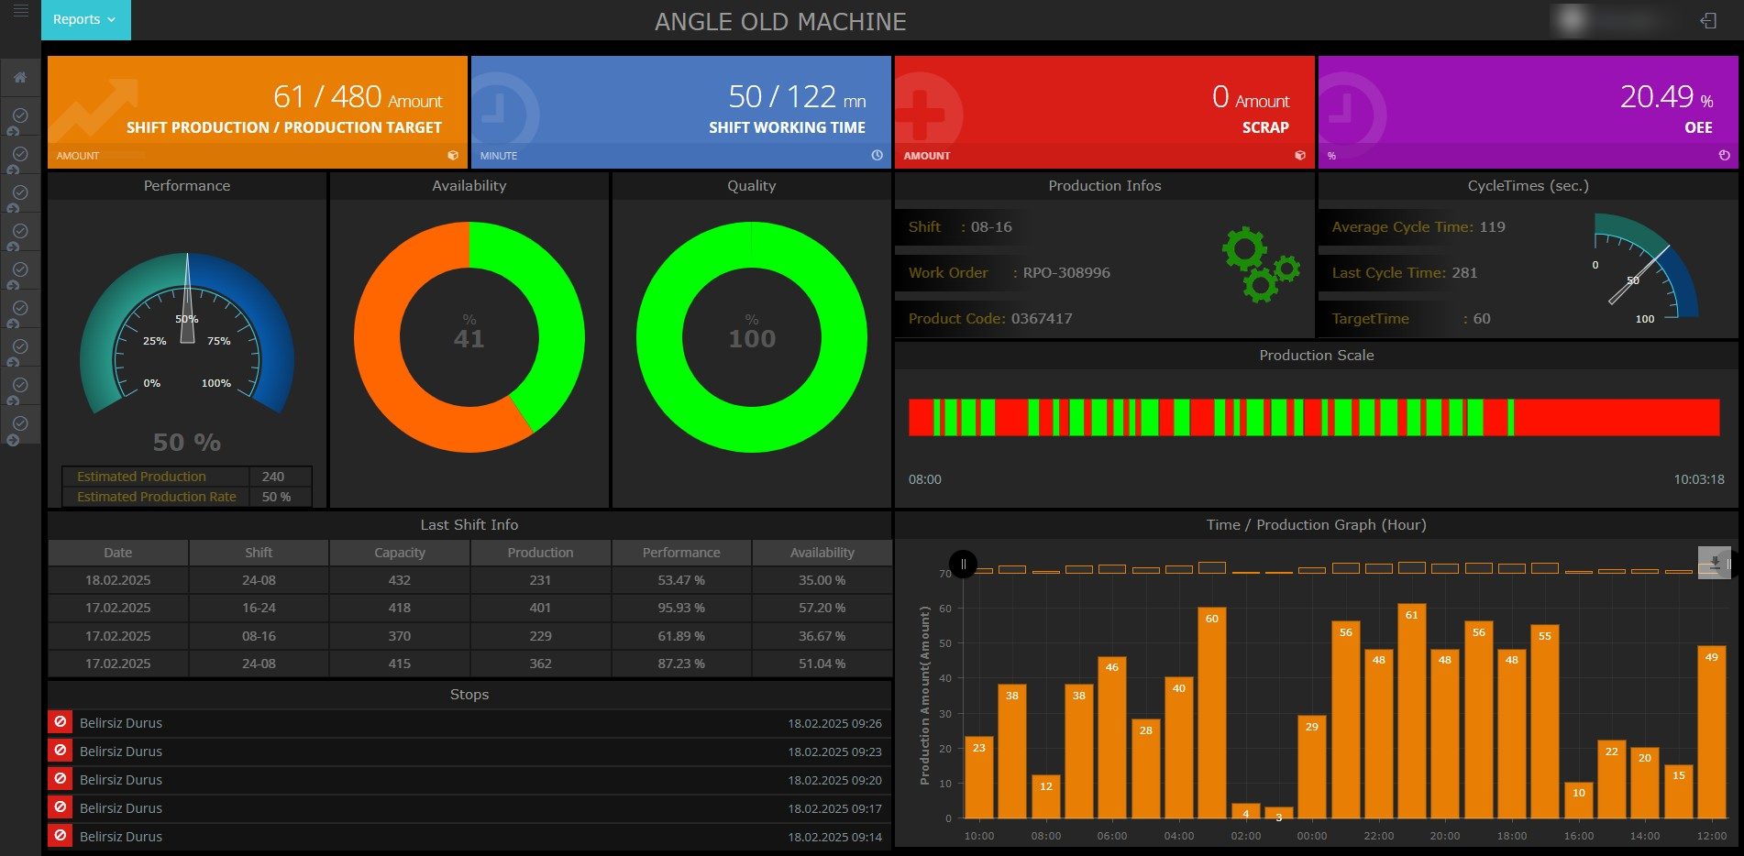1744x856 pixels.
Task: Click the 95.93 % performance cell
Action: click(681, 608)
